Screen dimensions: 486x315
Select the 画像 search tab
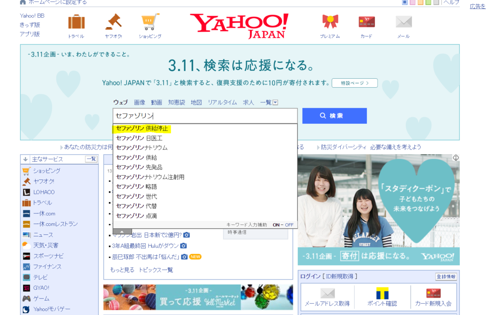tap(140, 102)
